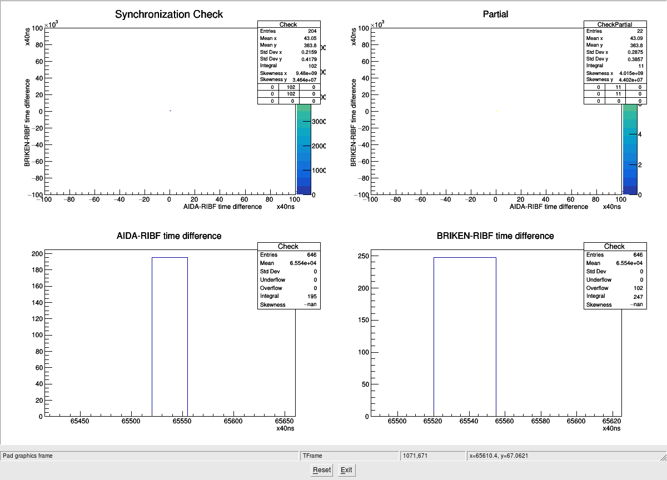This screenshot has height=480, width=667.
Task: Click "TFrame" status bar field
Action: point(349,456)
